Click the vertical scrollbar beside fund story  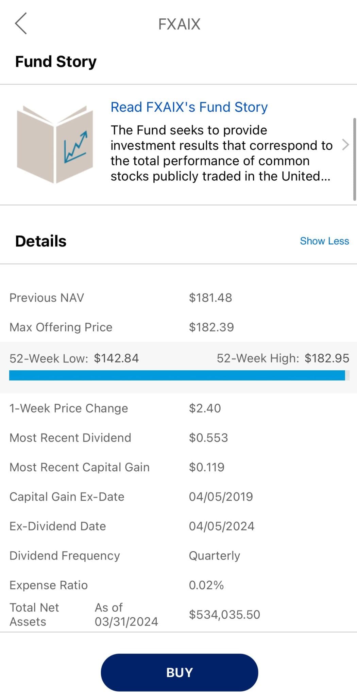pos(355,159)
